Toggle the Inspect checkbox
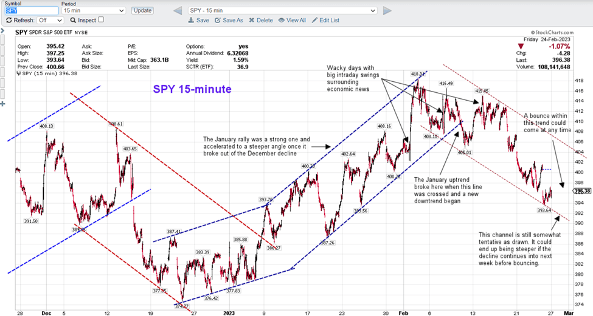 click(x=101, y=19)
